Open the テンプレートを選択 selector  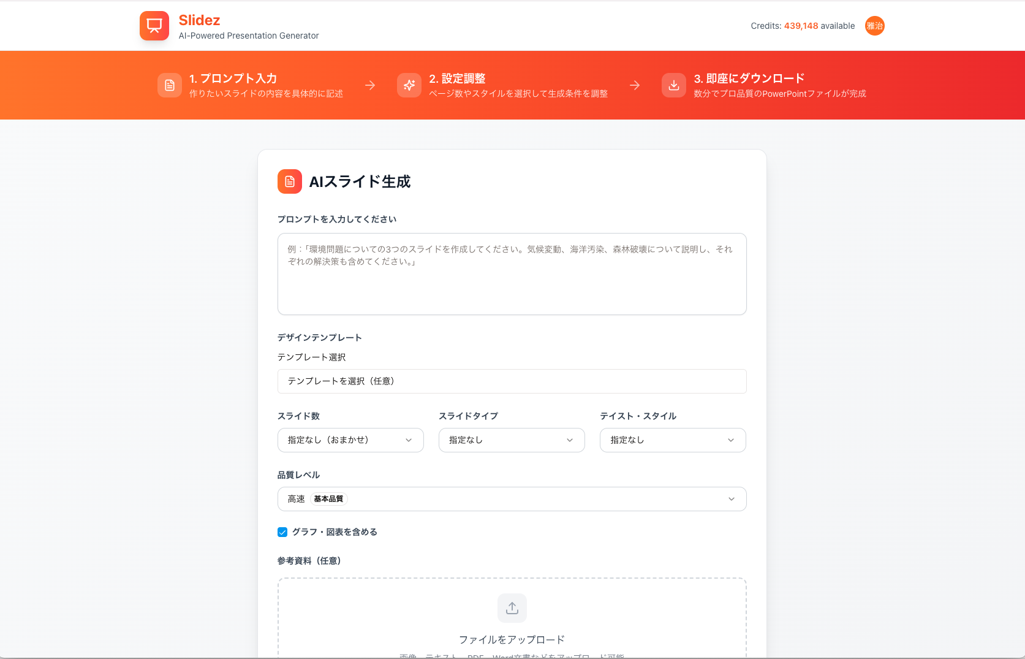tap(512, 381)
